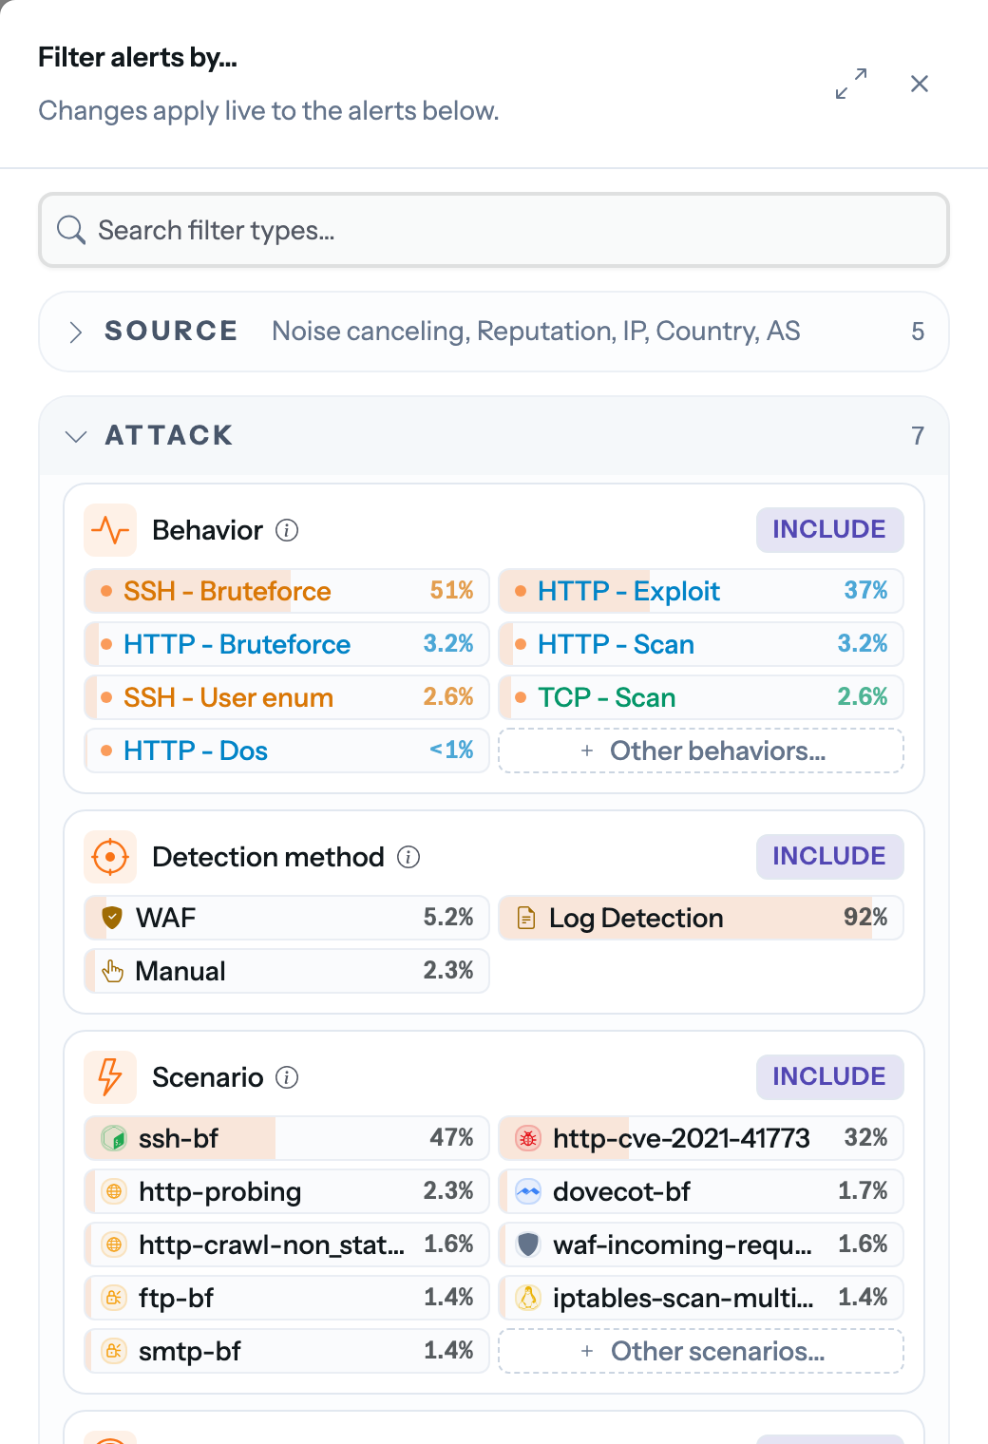Select the HTTP - Dos behavior filter

coord(287,750)
